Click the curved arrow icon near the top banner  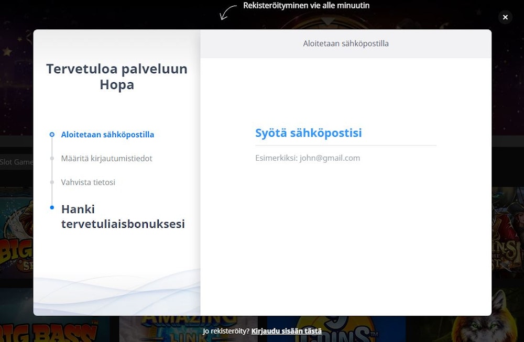(x=224, y=12)
